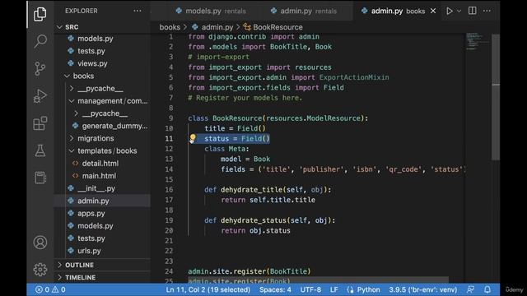Switch to the admin.py rentals tab

click(x=304, y=11)
